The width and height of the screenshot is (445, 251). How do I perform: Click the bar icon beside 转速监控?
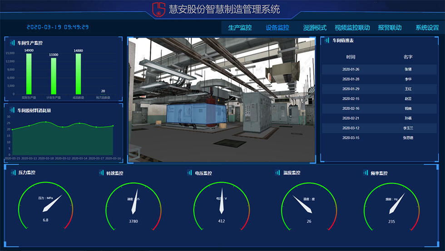(x=101, y=173)
